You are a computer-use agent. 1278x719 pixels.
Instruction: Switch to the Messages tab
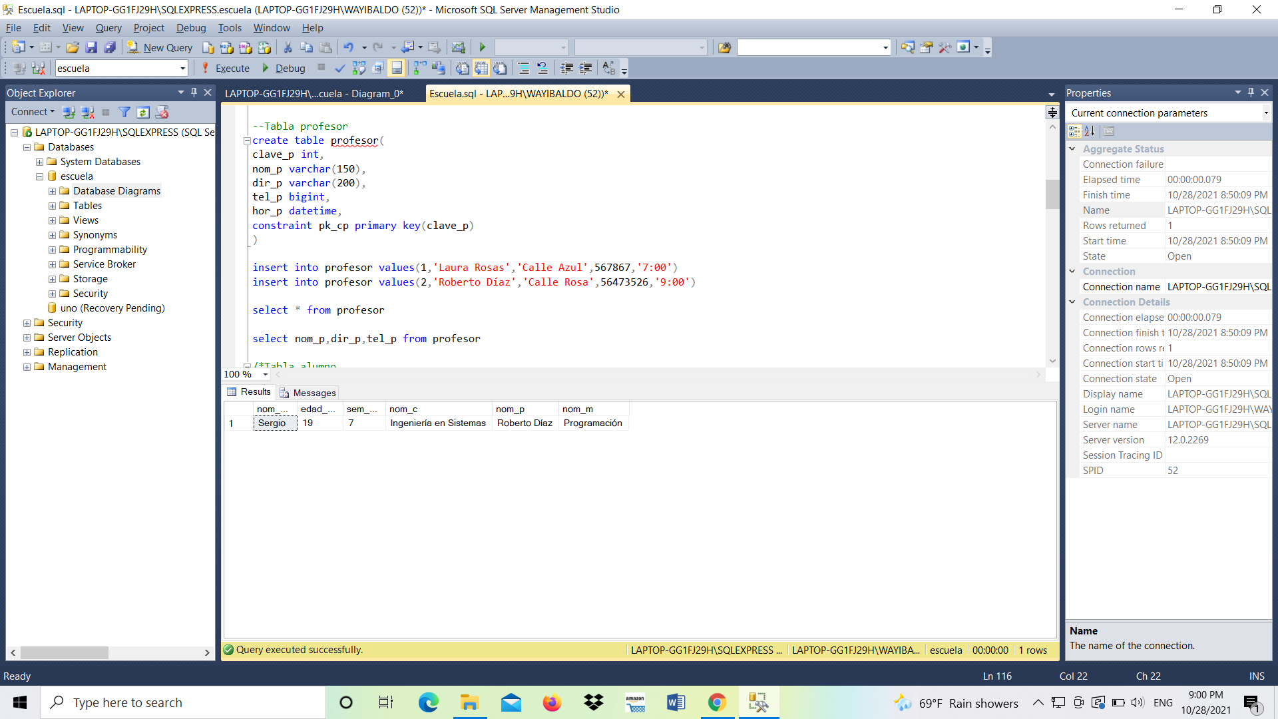pos(308,393)
